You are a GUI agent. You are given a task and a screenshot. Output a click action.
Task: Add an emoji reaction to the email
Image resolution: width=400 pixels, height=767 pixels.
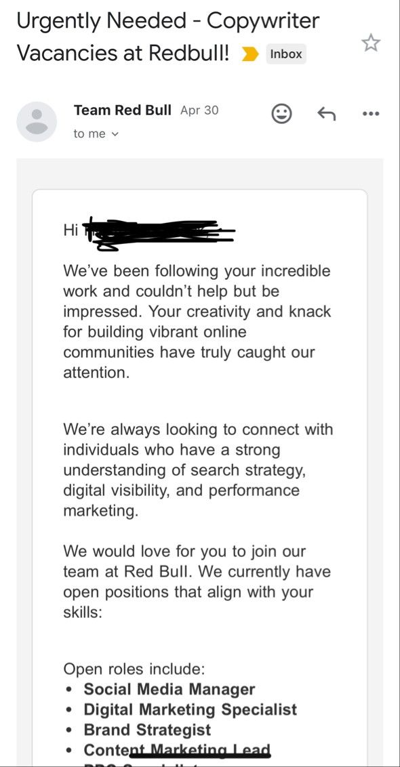pos(281,113)
